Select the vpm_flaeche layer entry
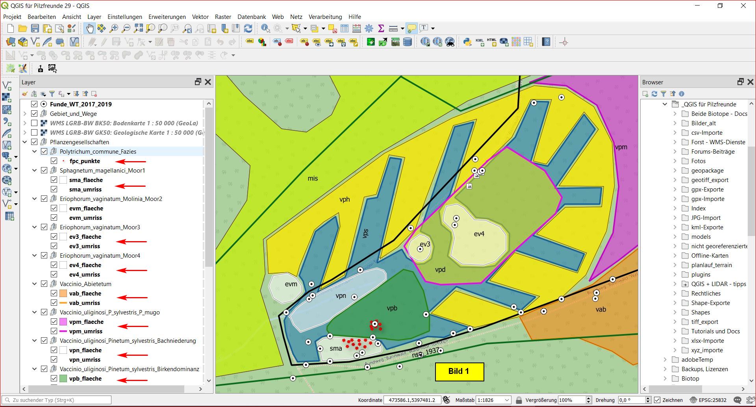The width and height of the screenshot is (756, 407). coord(86,322)
